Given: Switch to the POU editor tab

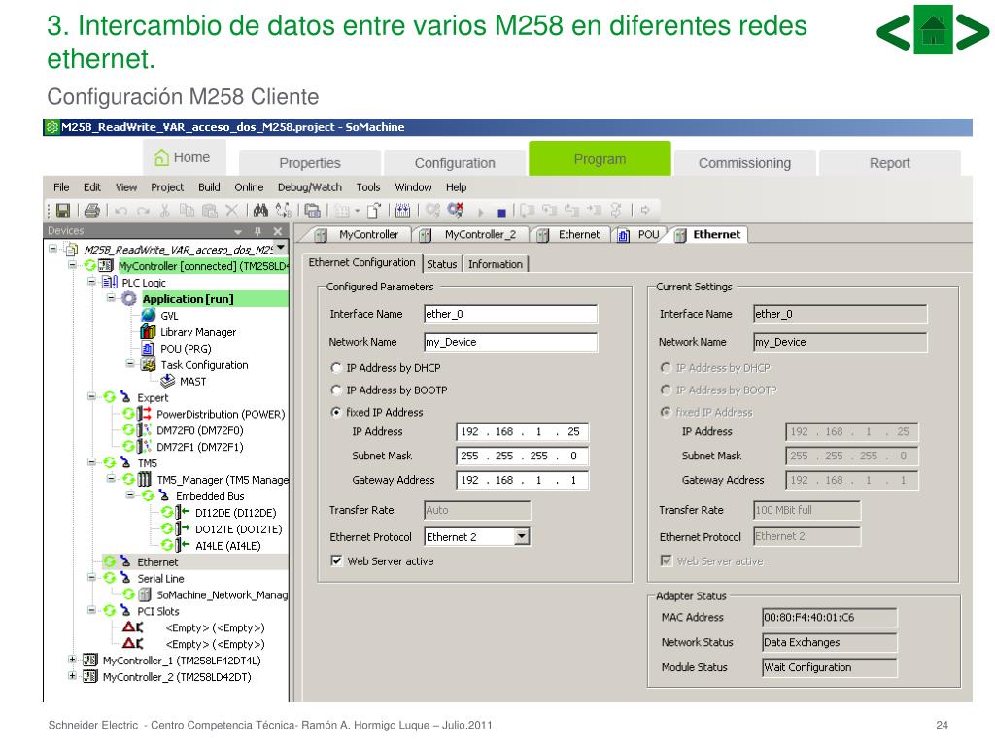Looking at the screenshot, I should pos(640,235).
